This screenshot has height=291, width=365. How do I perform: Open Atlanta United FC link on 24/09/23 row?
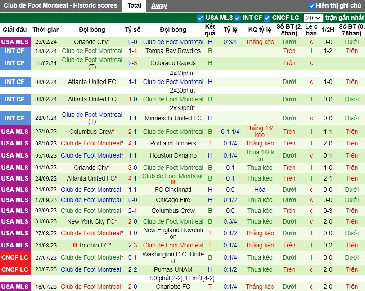click(x=92, y=178)
